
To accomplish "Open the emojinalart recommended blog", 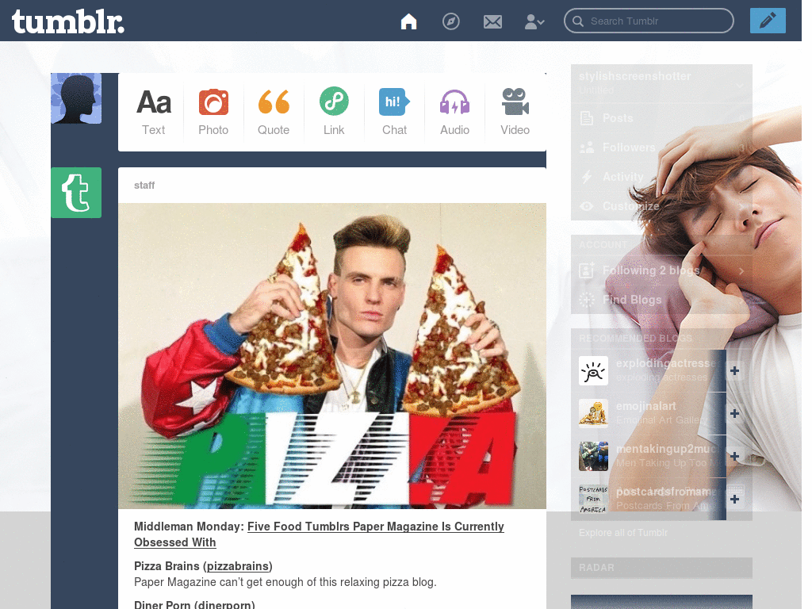I will (x=645, y=407).
